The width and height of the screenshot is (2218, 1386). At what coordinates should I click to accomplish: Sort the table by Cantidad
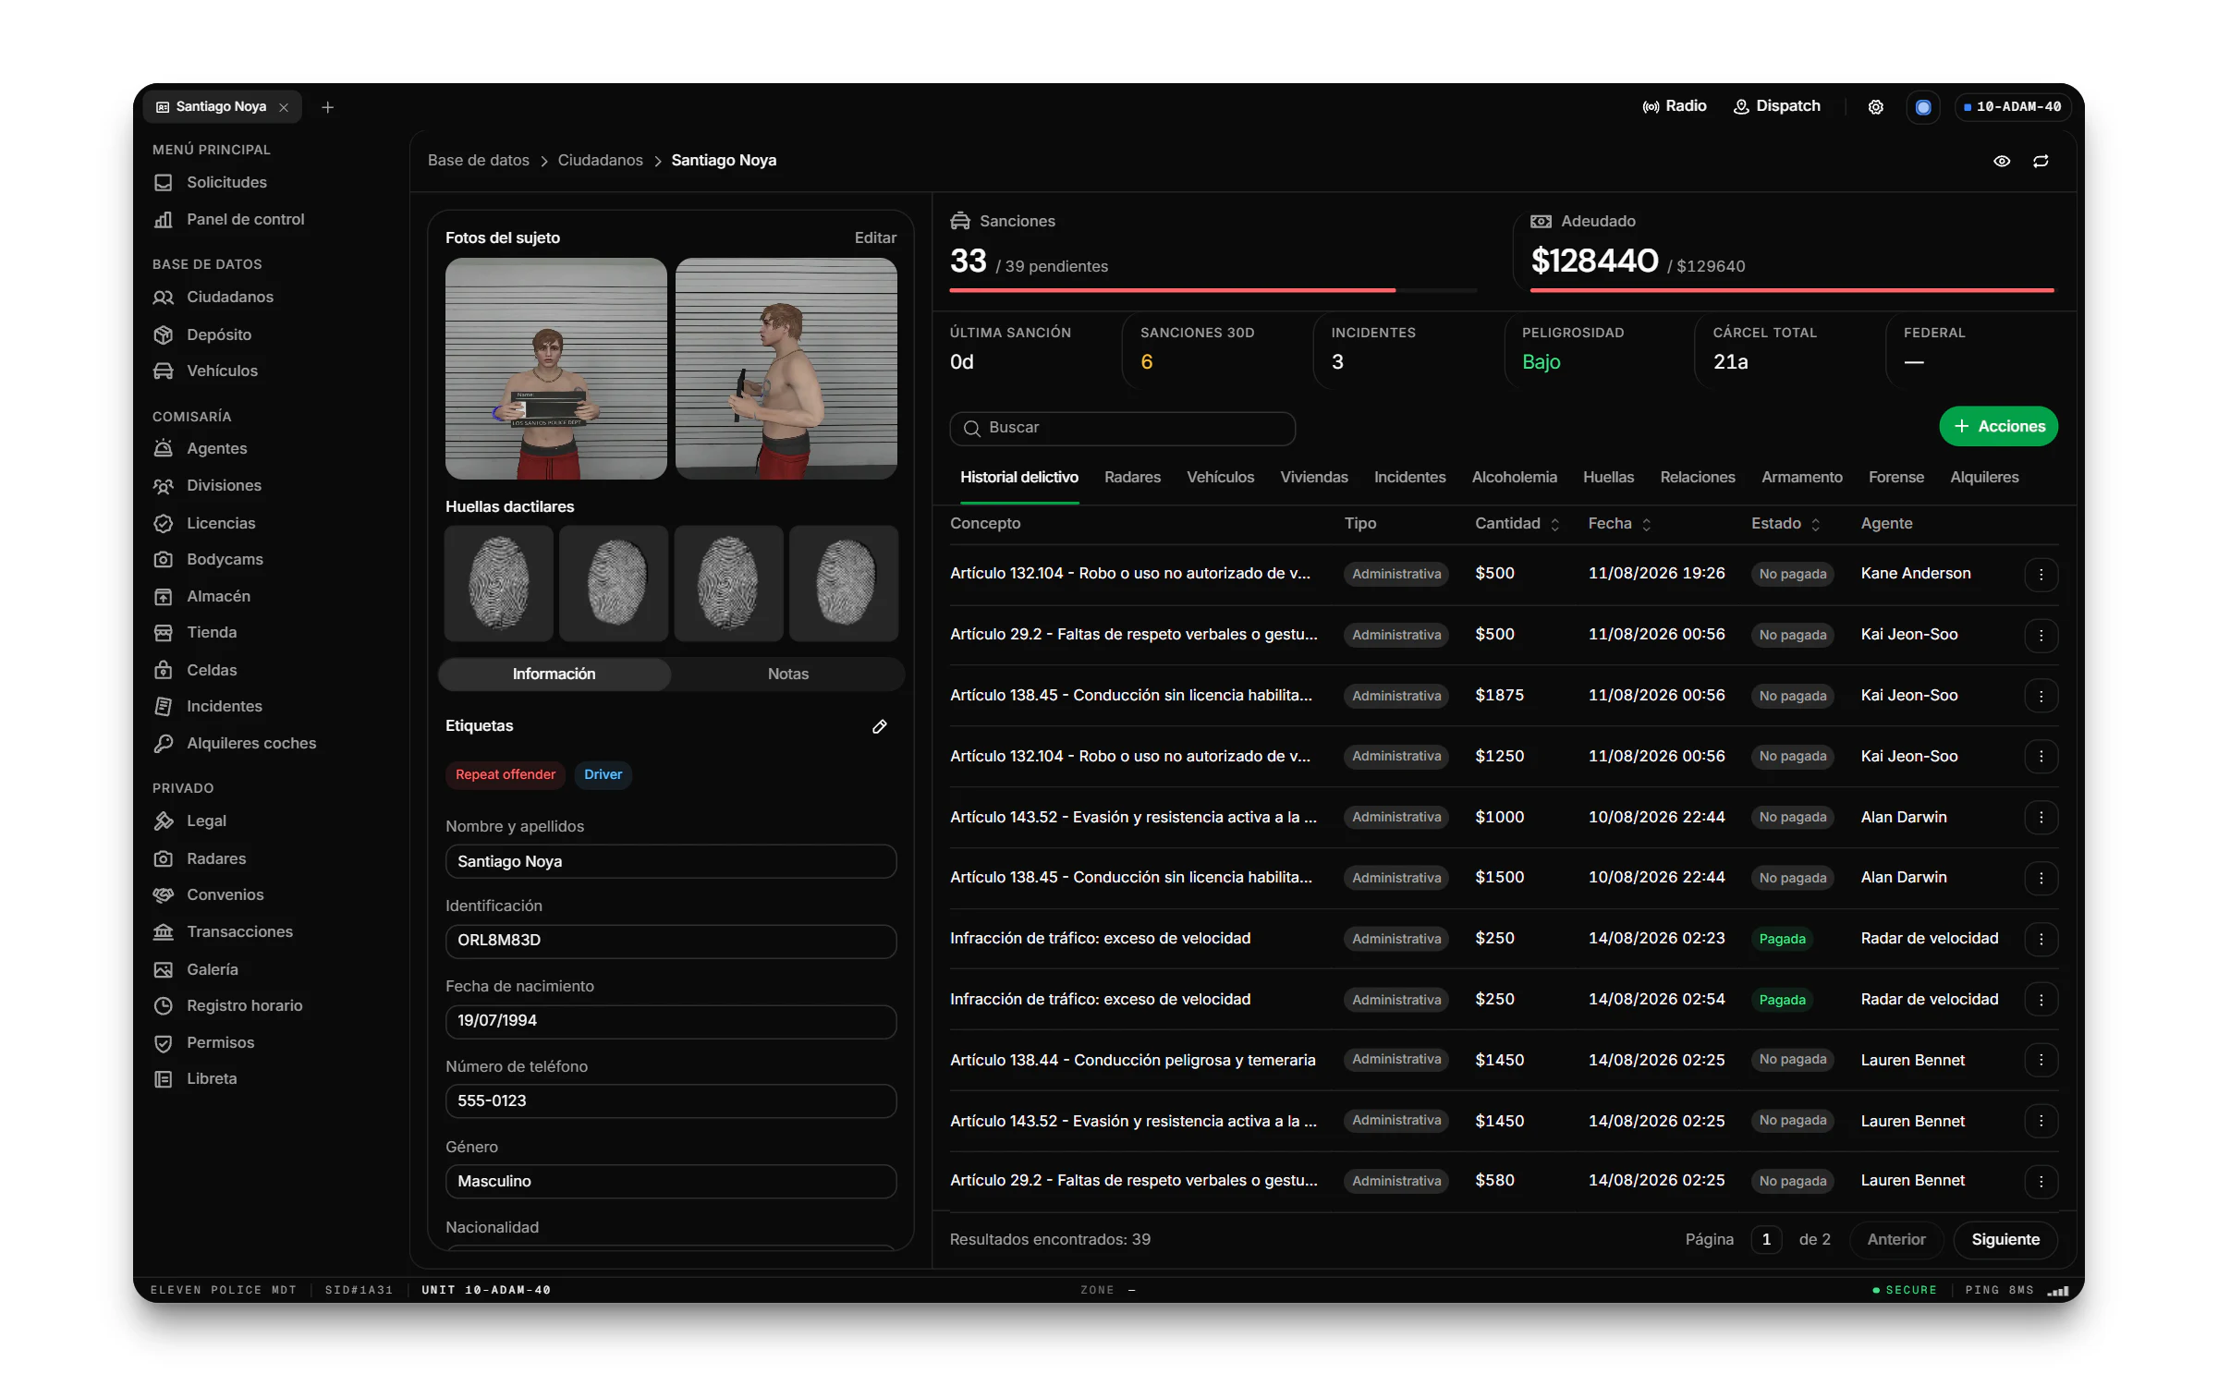coord(1517,524)
